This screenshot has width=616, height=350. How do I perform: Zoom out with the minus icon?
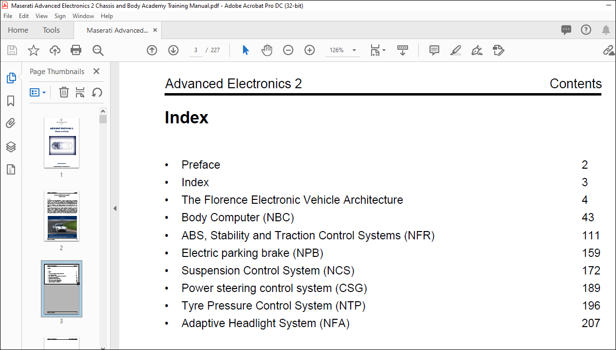point(288,50)
